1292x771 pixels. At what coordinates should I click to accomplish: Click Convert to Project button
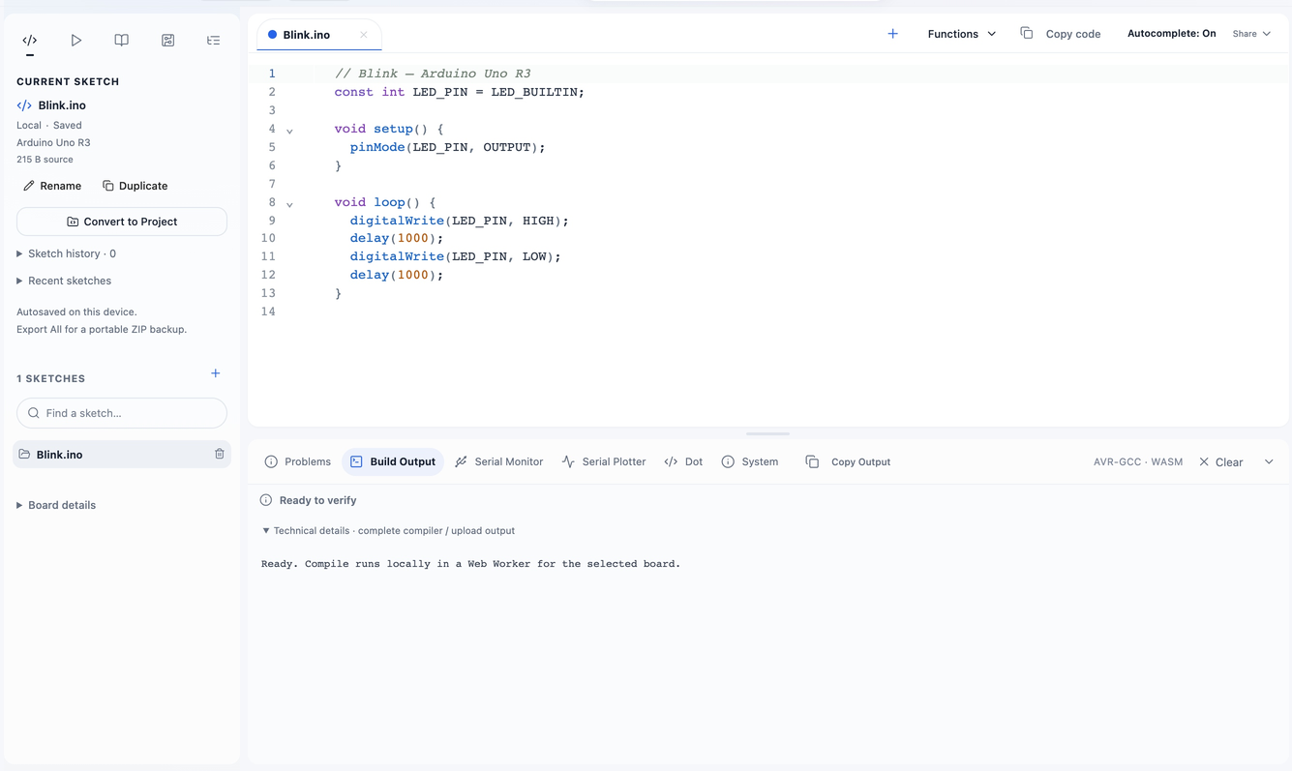[x=122, y=222]
